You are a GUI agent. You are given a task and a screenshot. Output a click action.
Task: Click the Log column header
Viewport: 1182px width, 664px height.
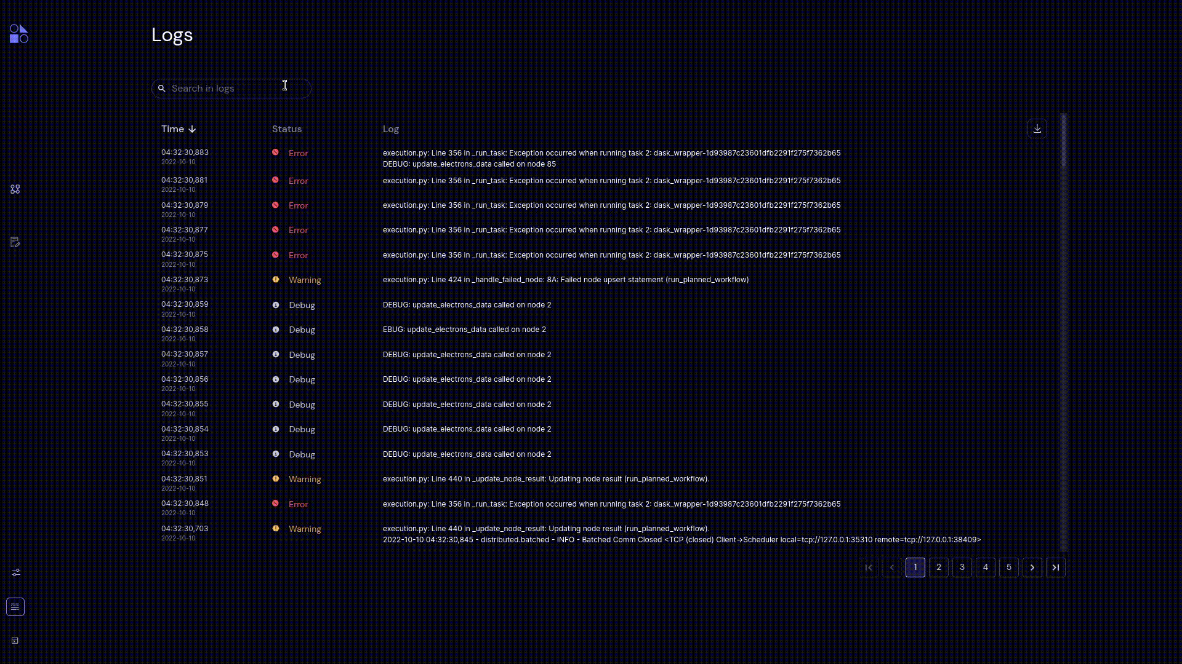point(391,129)
